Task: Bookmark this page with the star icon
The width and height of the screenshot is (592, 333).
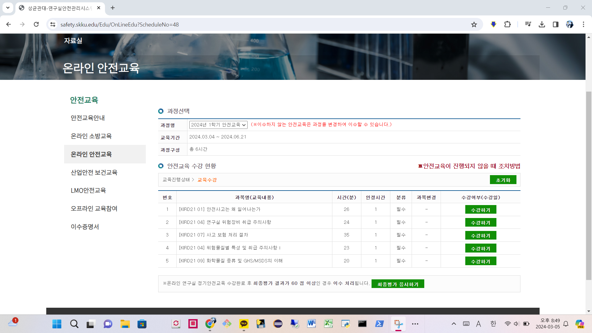Action: pos(474,24)
